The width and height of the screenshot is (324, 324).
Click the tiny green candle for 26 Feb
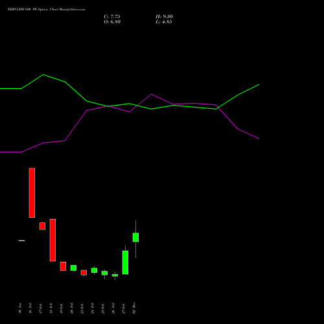[115, 275]
